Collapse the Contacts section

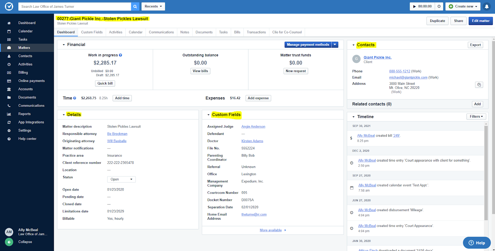tap(354, 45)
